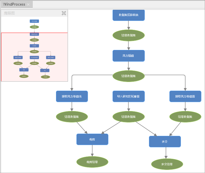Switch to the WindProcess tab
205x173 pixels.
pyautogui.click(x=14, y=4)
